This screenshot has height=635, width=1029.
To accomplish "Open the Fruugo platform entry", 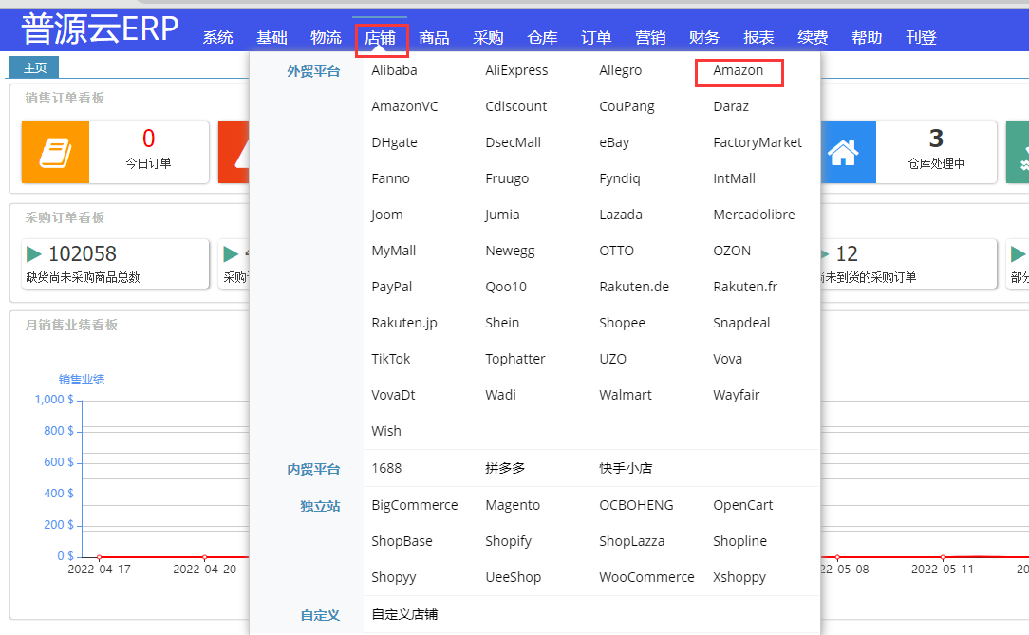I will click(x=507, y=179).
